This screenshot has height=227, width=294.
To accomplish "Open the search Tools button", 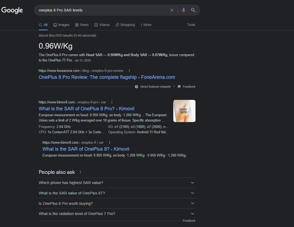I will pyautogui.click(x=191, y=25).
